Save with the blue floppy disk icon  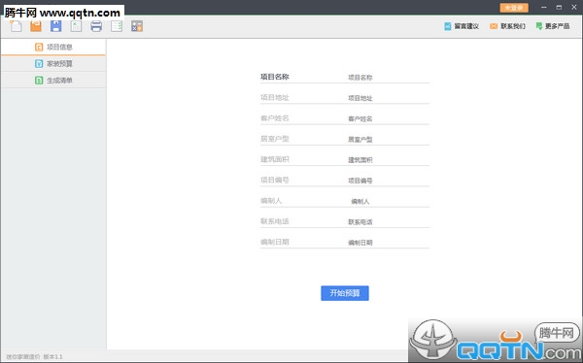click(56, 26)
